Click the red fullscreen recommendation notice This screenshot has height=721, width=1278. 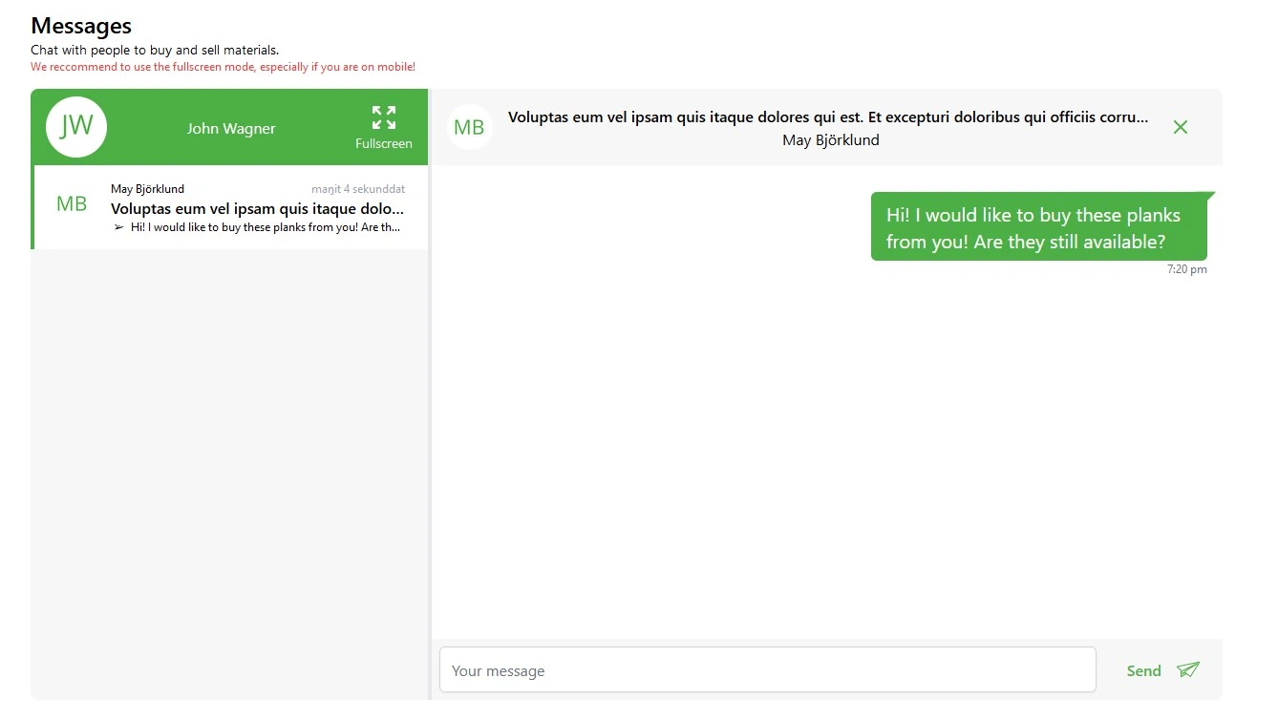(x=223, y=67)
